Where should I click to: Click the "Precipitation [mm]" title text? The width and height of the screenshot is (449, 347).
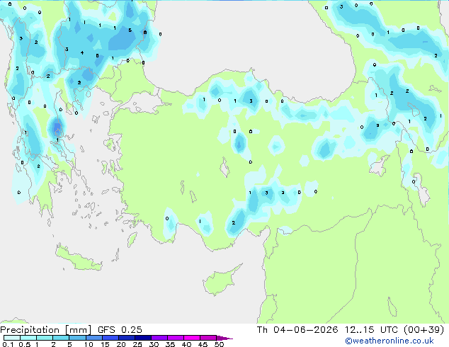click(x=45, y=330)
